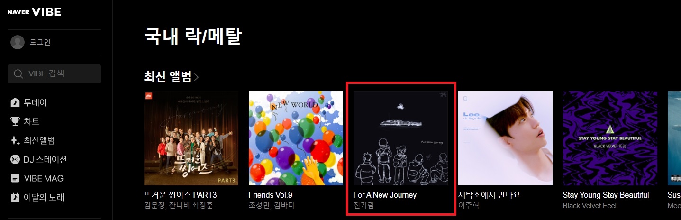
Task: Focus the VIBE 검색 input field
Action: coord(54,74)
